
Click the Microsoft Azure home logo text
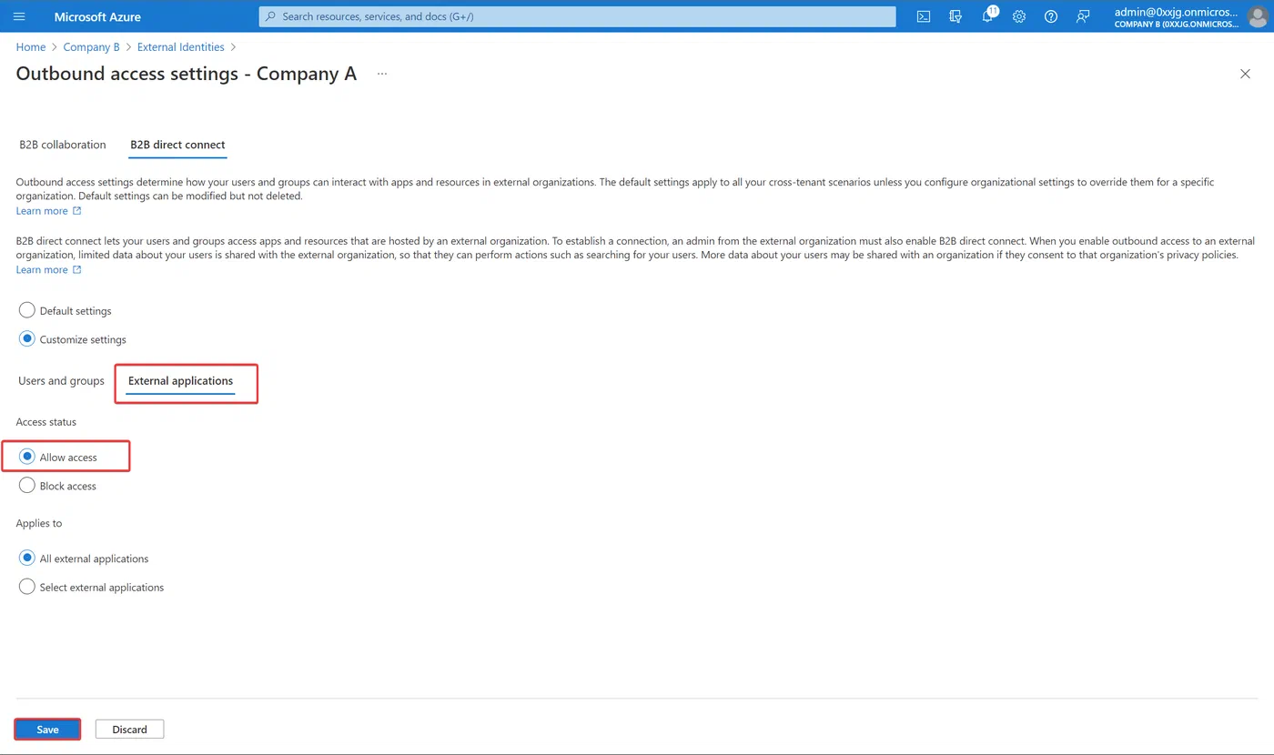(97, 16)
